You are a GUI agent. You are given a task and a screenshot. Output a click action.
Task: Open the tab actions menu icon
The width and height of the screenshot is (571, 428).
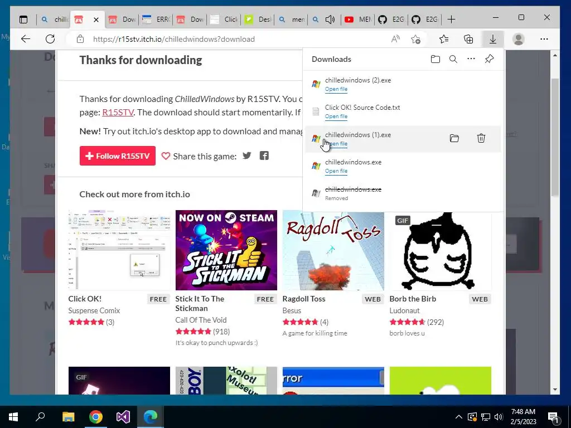(23, 20)
